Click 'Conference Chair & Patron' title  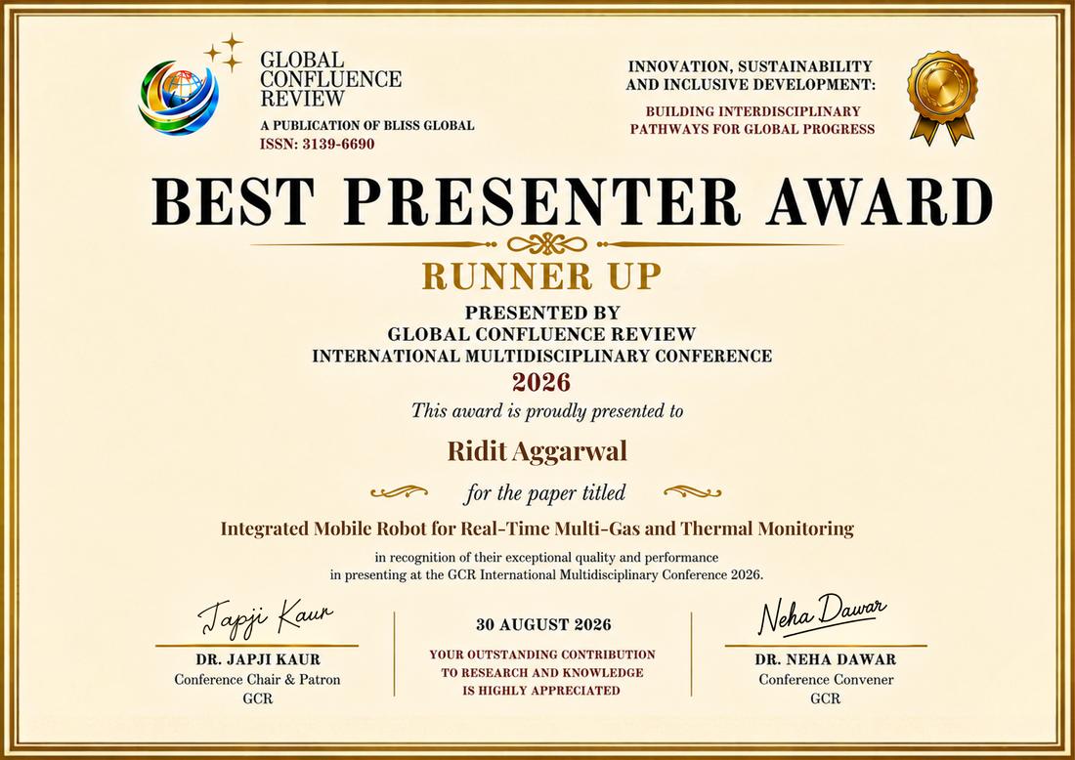point(257,680)
